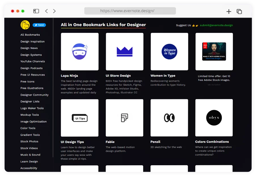Click the 'ads via Carbon' link
The image size is (256, 176).
[x=214, y=85]
